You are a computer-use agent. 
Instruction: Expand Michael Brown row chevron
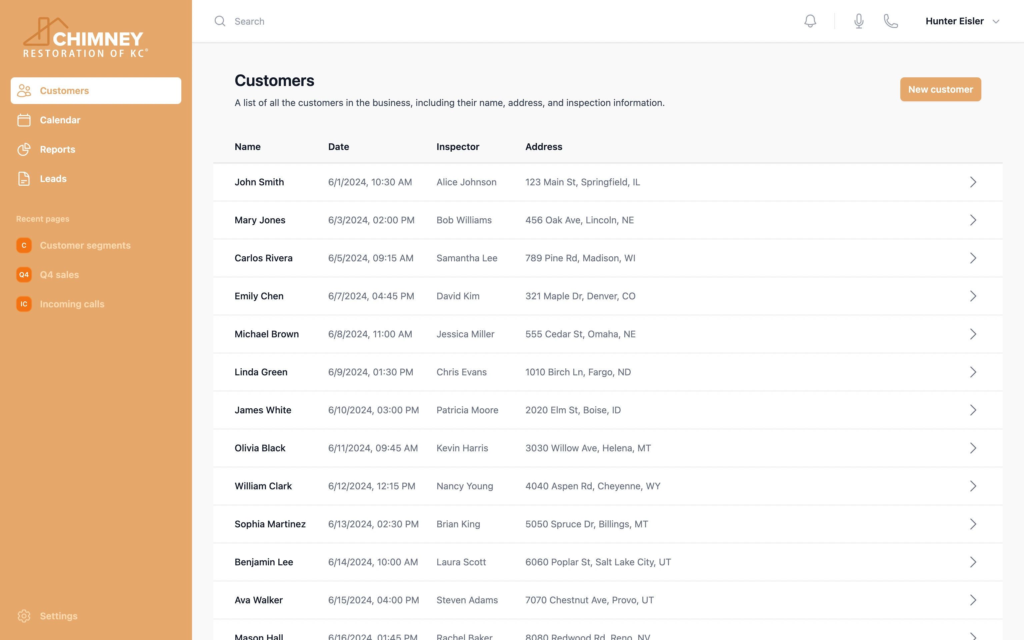tap(973, 334)
